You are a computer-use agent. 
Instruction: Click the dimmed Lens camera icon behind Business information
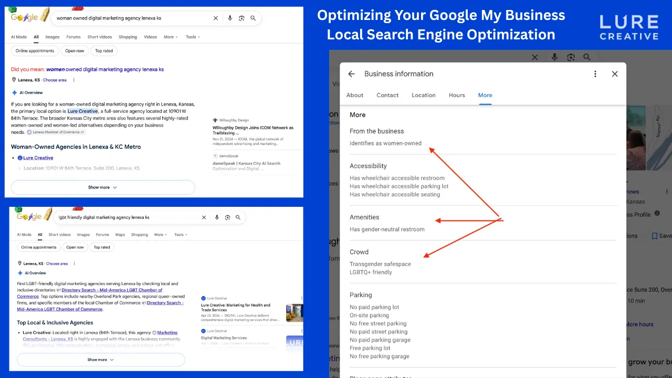[571, 57]
